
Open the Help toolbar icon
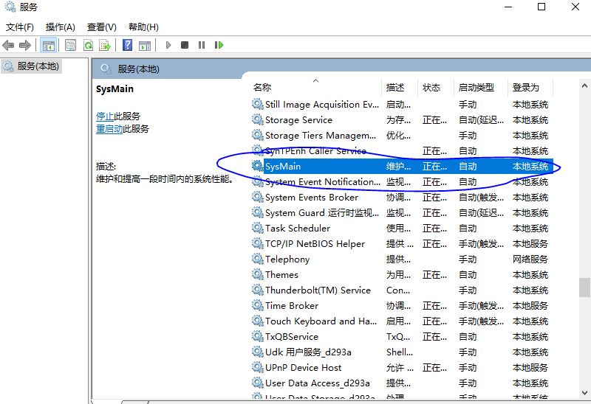[x=127, y=45]
